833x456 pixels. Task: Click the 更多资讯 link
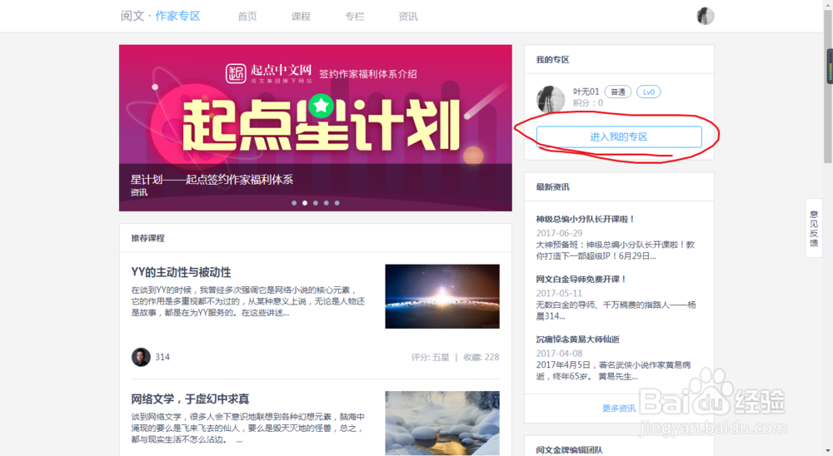tap(619, 408)
